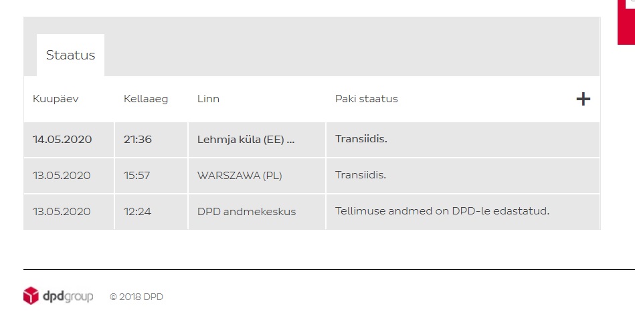Select the Linn column header
The width and height of the screenshot is (635, 312).
pos(208,99)
